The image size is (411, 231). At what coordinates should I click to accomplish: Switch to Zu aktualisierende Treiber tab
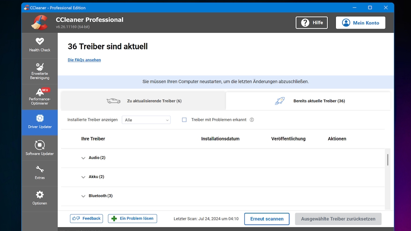[143, 101]
